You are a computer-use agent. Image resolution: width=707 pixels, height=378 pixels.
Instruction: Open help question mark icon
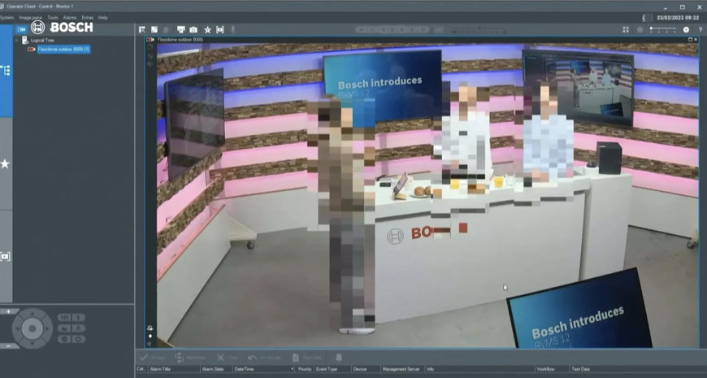pos(700,29)
